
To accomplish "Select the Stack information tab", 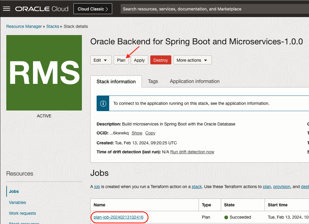I will click(116, 81).
